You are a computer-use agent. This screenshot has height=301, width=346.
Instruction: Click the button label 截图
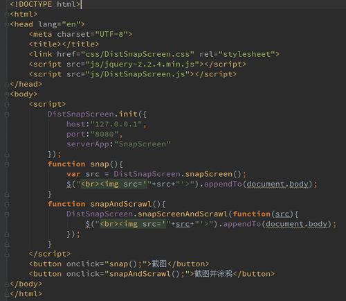coord(159,264)
